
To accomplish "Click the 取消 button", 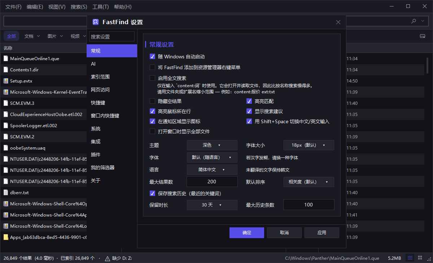I will point(284,233).
